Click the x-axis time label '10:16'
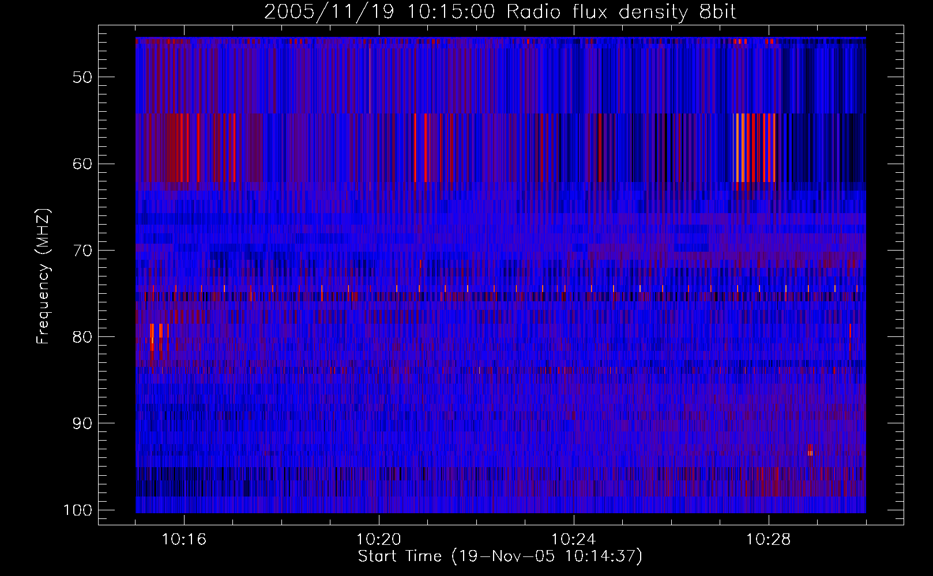The image size is (933, 576). coord(184,540)
